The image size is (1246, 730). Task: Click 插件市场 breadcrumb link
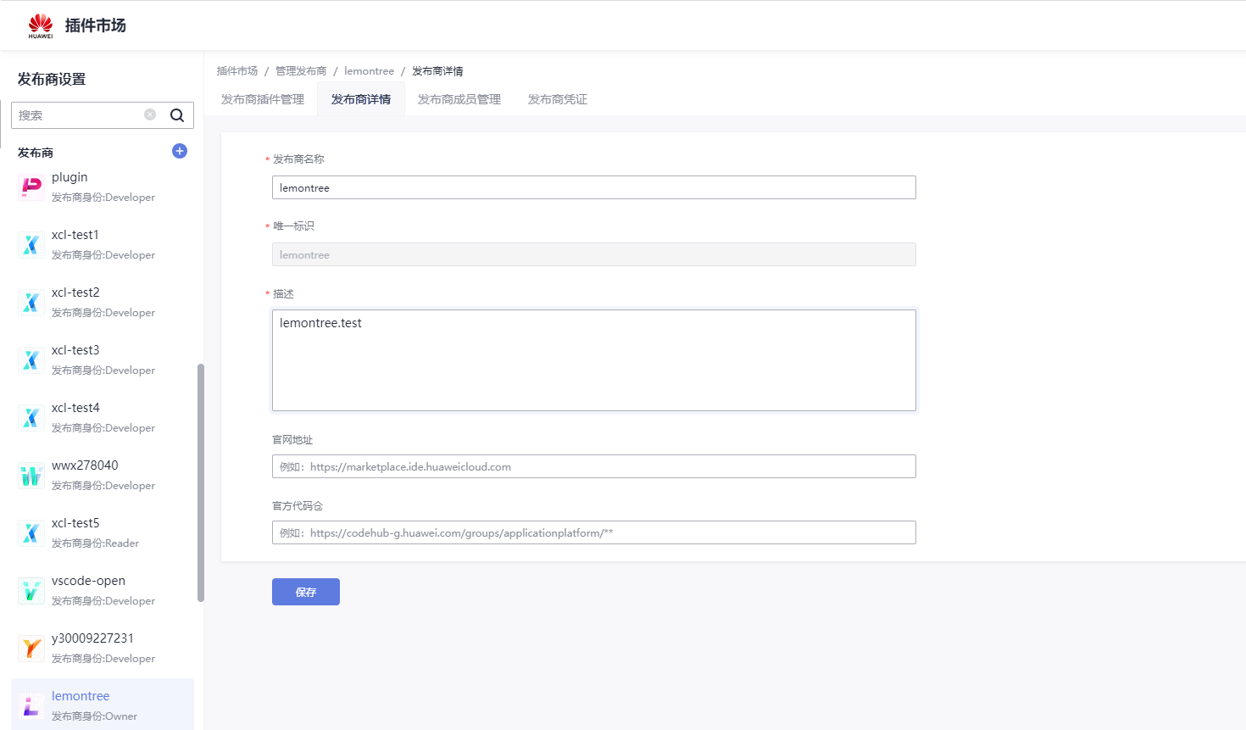click(237, 71)
